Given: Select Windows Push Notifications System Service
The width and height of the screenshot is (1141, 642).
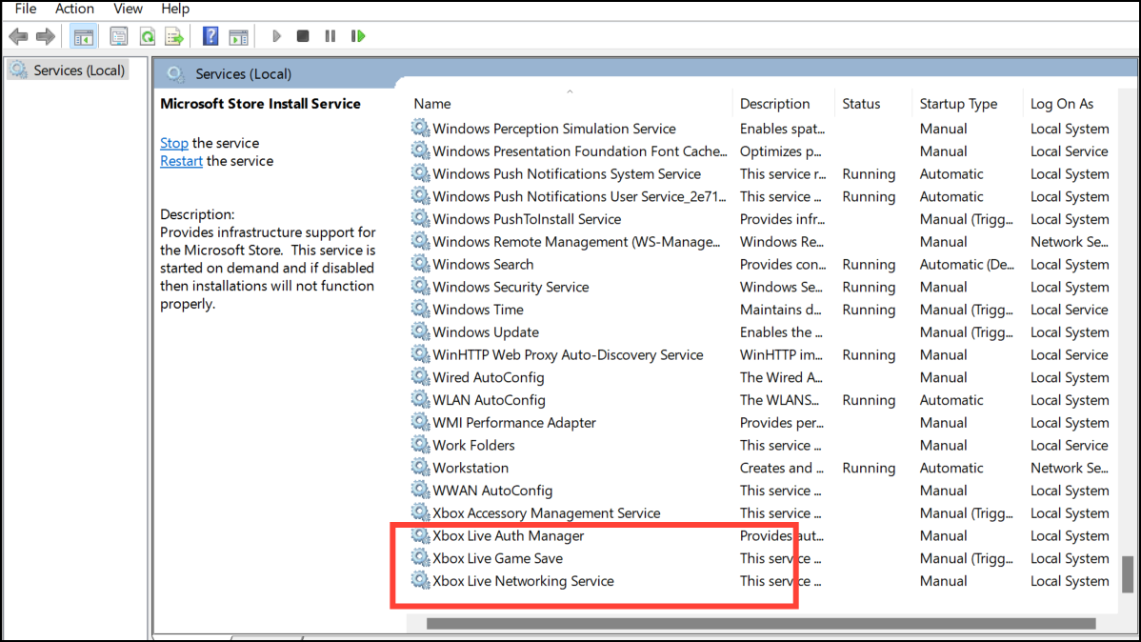Looking at the screenshot, I should click(x=760, y=173).
